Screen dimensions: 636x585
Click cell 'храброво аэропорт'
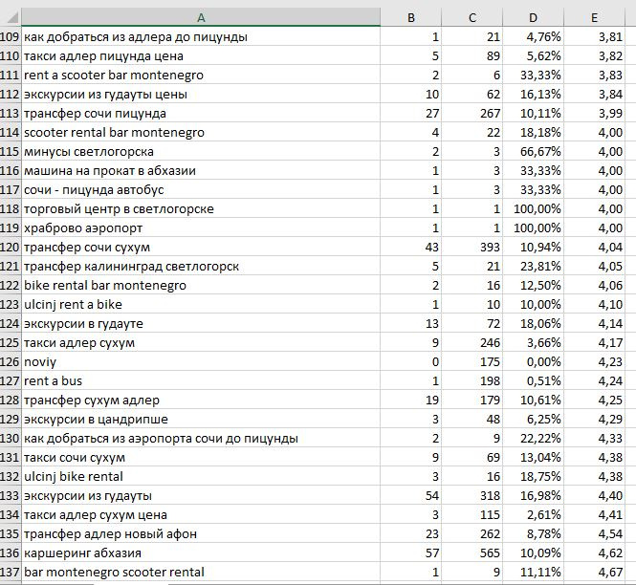pos(201,227)
